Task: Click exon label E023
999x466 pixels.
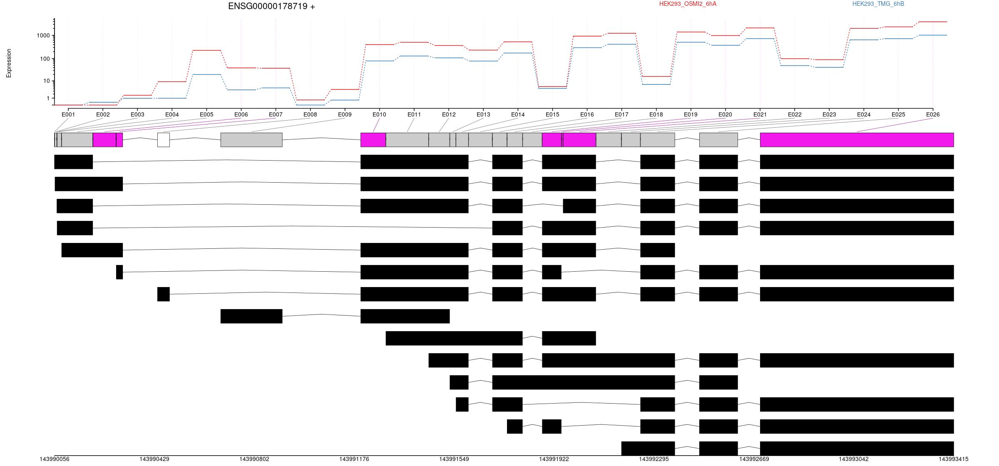Action: [x=829, y=114]
